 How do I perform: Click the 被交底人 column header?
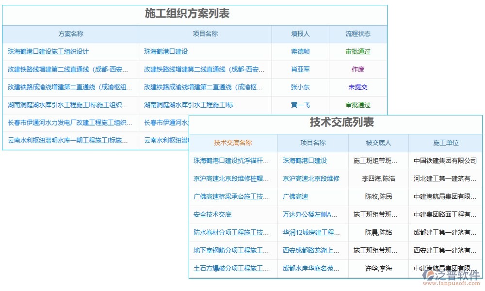point(378,143)
